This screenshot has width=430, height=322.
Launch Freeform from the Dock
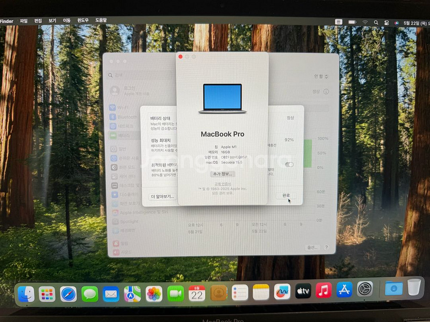click(x=282, y=292)
